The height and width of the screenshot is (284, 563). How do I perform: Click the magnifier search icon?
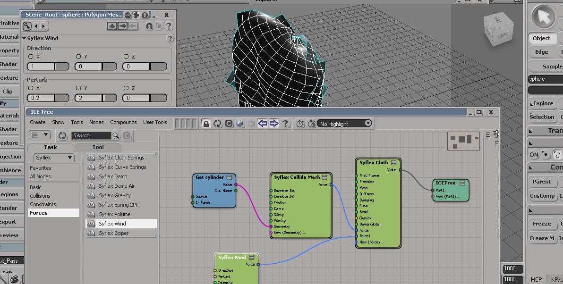116,135
